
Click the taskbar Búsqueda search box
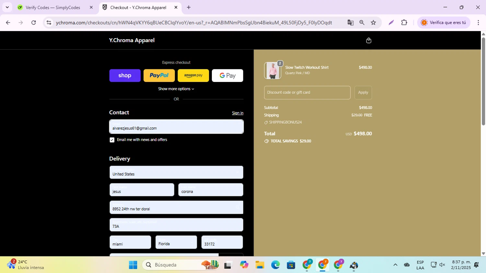[x=181, y=265]
